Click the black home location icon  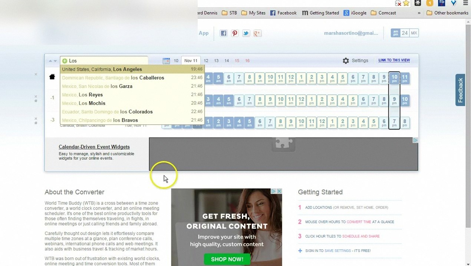tap(52, 77)
